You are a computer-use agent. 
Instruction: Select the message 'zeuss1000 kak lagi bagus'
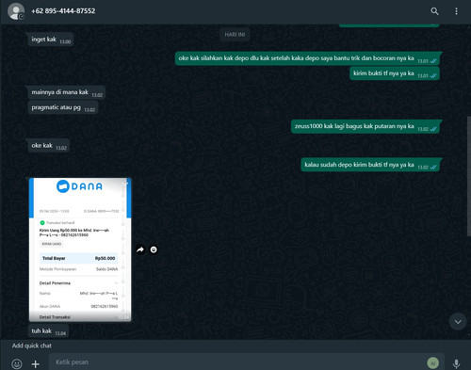(365, 126)
